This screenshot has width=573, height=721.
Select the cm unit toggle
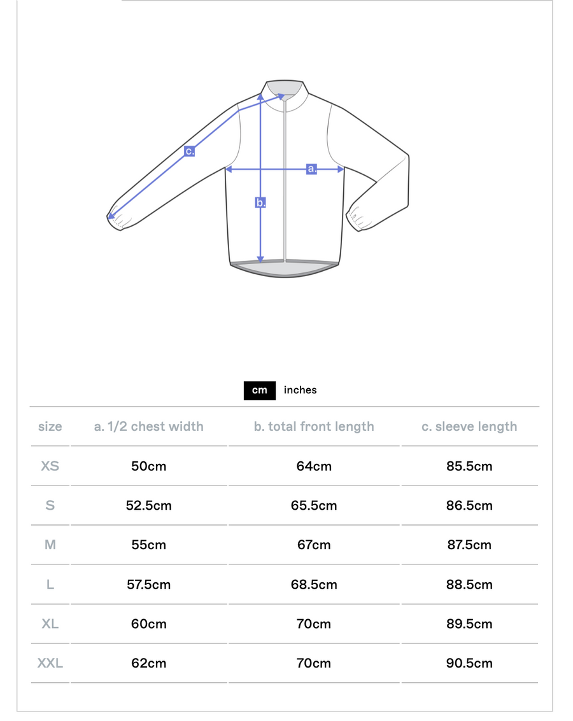click(x=259, y=390)
